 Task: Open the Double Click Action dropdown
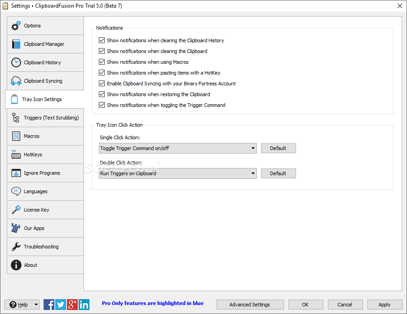click(253, 173)
